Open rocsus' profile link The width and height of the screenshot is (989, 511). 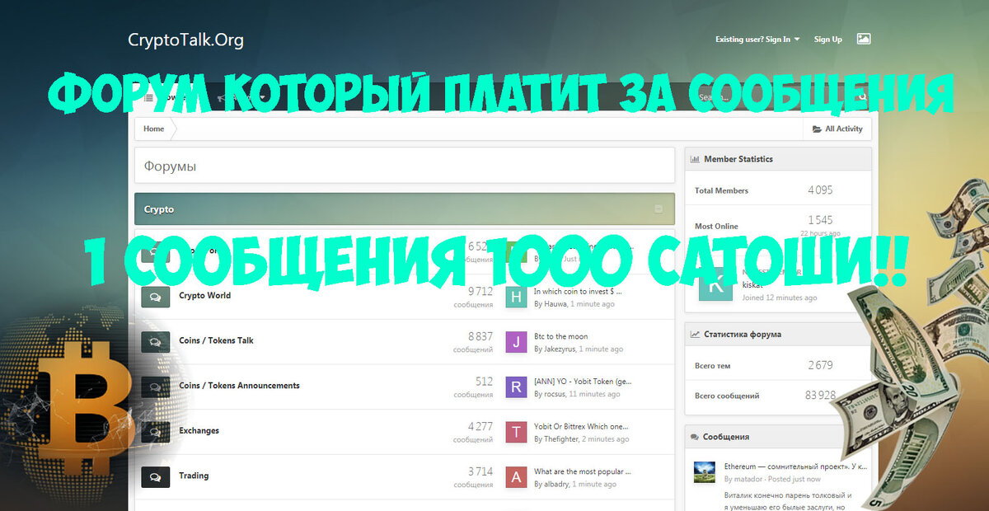click(x=555, y=395)
